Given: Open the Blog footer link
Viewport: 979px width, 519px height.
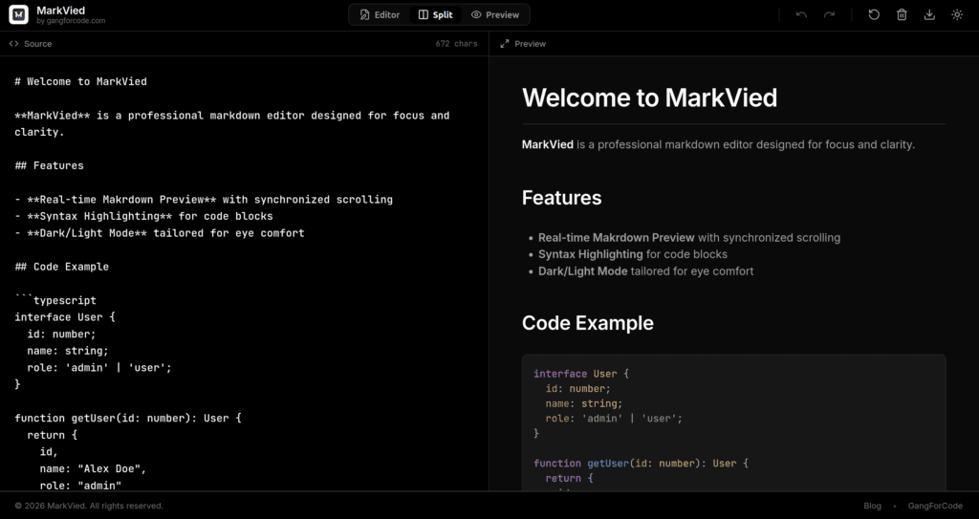Looking at the screenshot, I should tap(872, 506).
